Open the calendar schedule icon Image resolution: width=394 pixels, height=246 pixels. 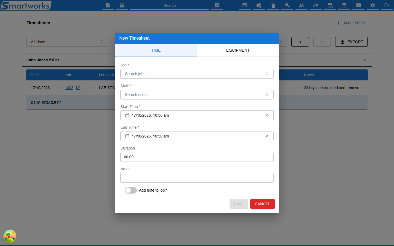click(330, 5)
